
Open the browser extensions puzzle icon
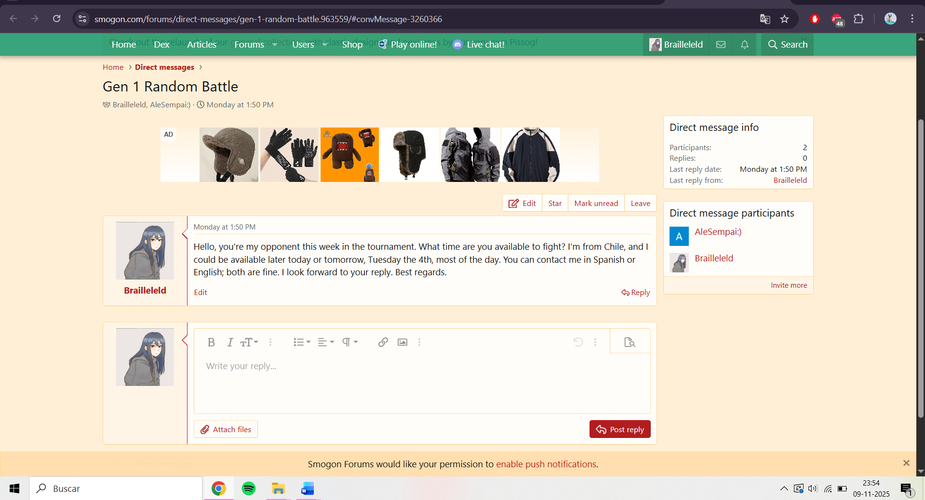pyautogui.click(x=858, y=19)
